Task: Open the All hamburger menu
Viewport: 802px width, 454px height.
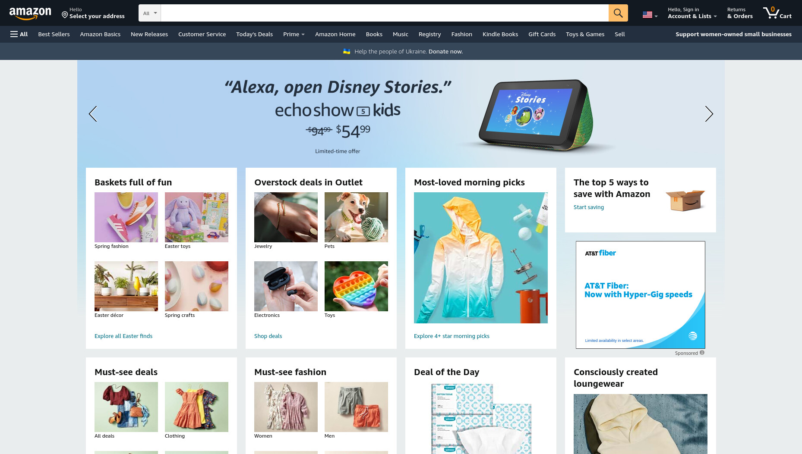Action: tap(19, 34)
